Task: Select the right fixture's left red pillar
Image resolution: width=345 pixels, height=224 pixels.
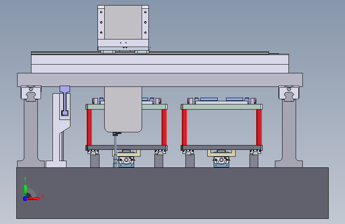Action: pyautogui.click(x=184, y=127)
